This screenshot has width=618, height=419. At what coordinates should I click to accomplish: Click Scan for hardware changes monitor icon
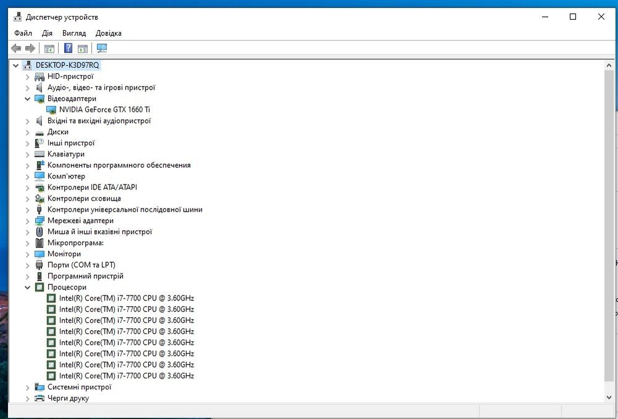[x=102, y=48]
